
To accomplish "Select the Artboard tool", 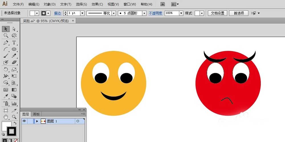I will [6, 111].
